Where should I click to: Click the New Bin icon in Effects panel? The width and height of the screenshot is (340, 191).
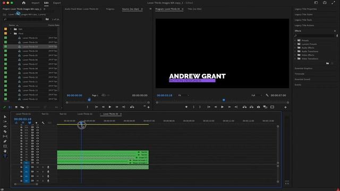[327, 63]
